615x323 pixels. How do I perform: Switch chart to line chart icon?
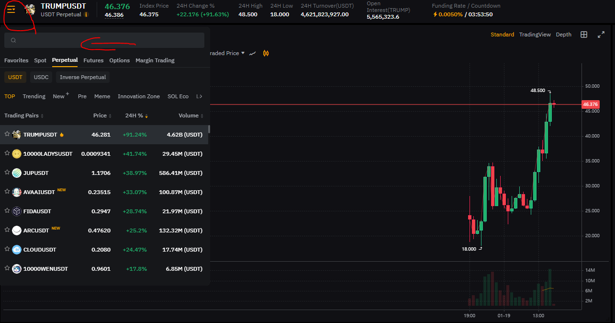[253, 53]
